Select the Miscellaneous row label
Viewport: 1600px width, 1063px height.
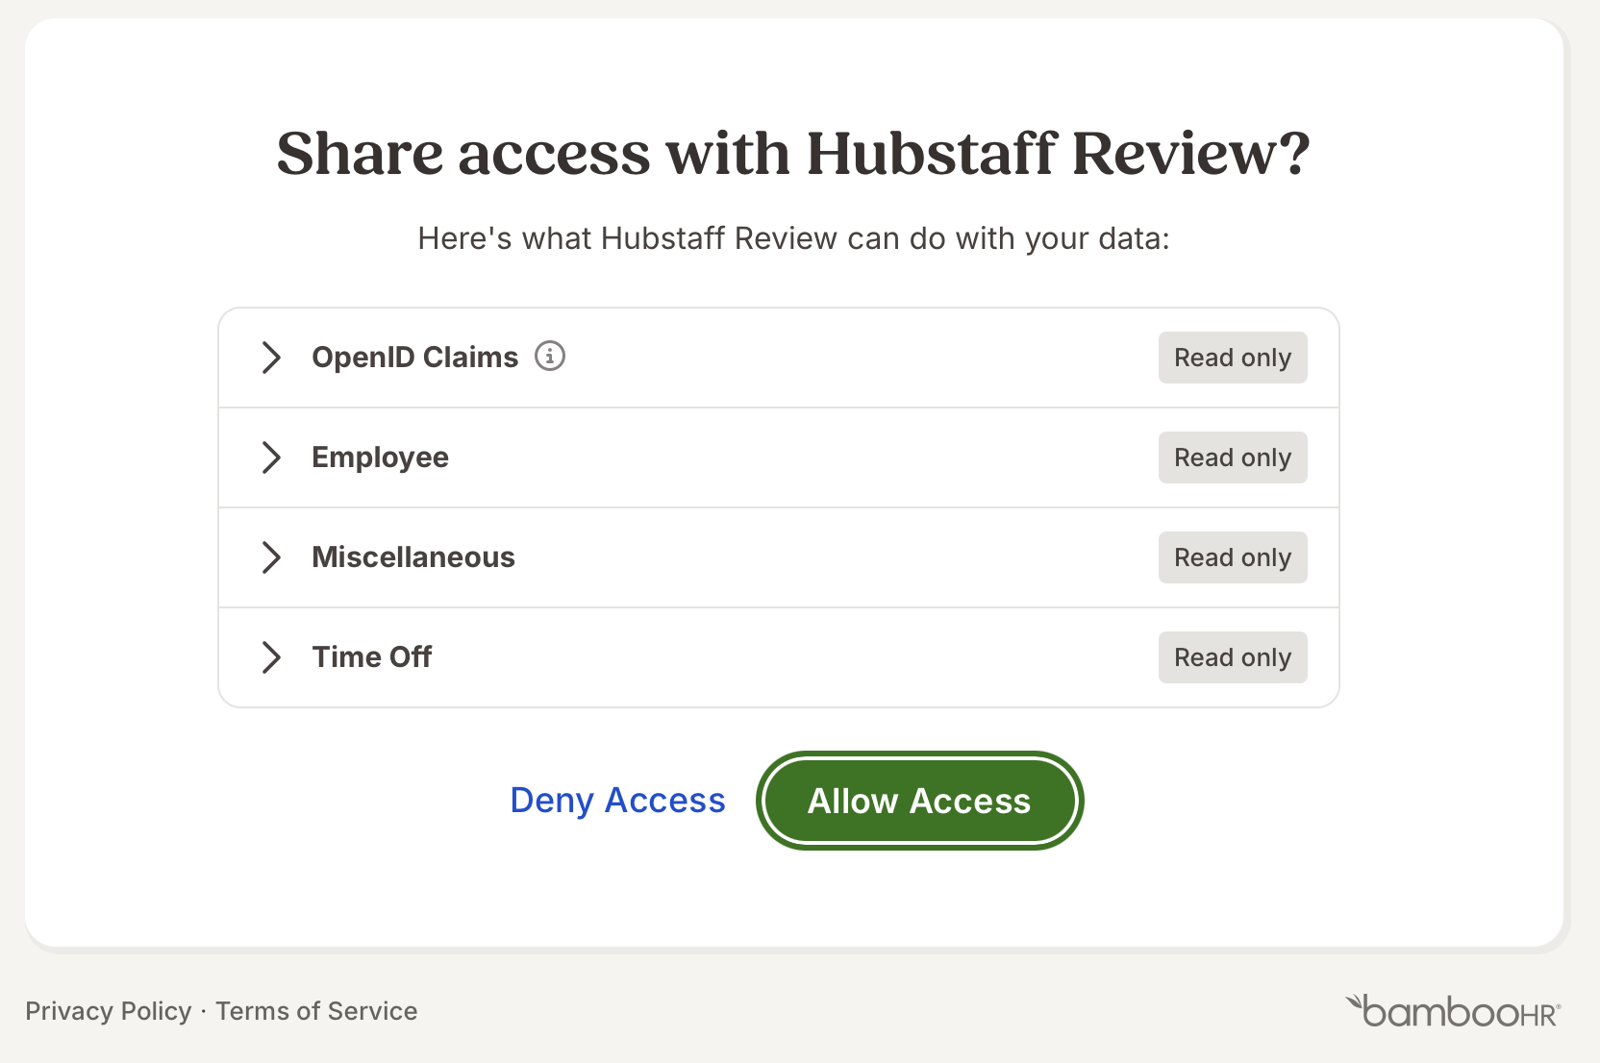click(413, 557)
